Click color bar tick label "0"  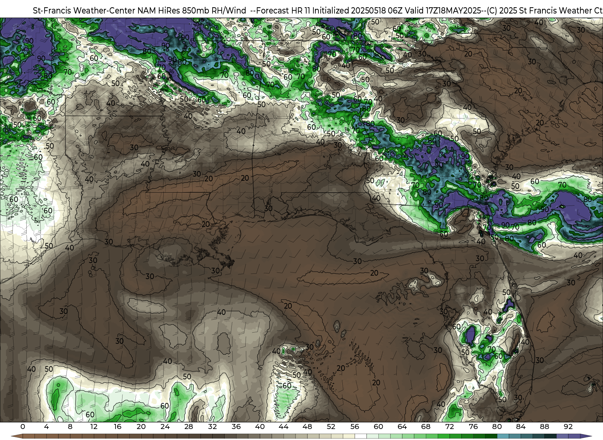coord(23,426)
